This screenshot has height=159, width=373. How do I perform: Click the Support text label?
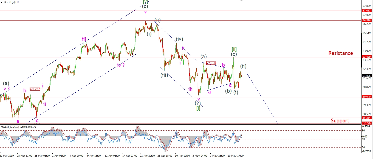tap(340, 121)
